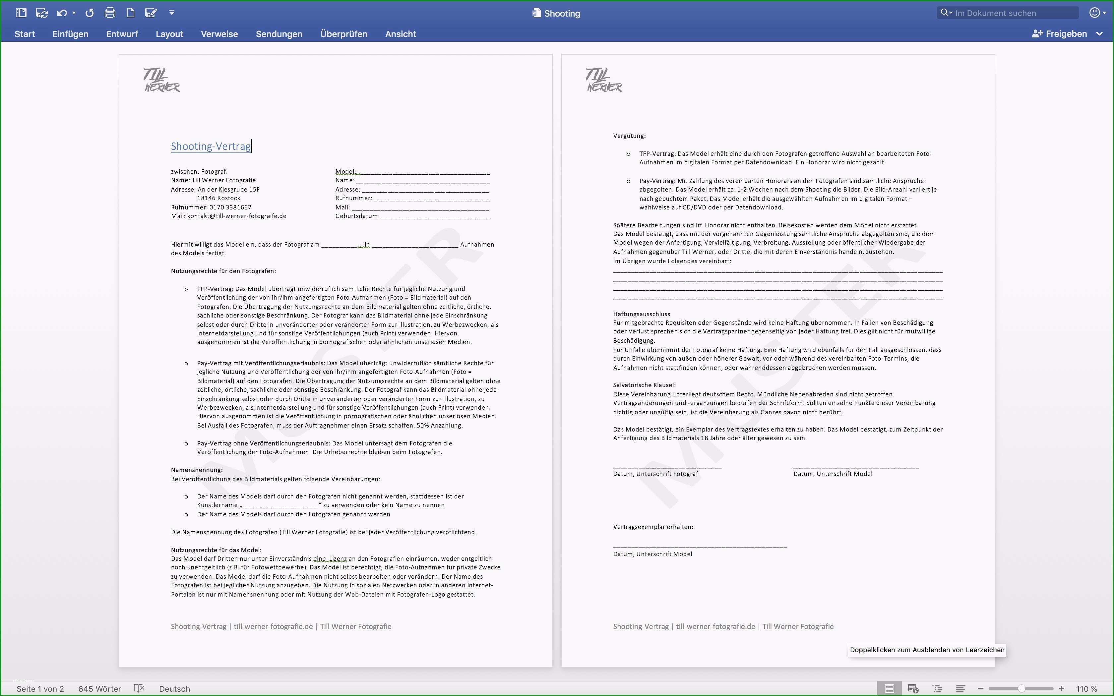Click the 'Vergütung:' heading on page two

tap(629, 136)
